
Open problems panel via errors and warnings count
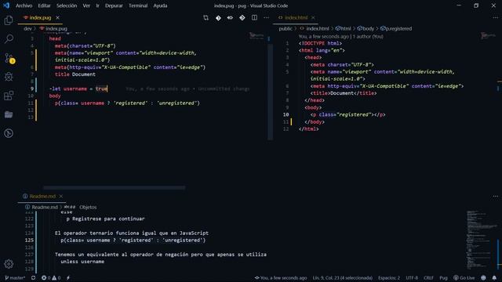point(51,278)
